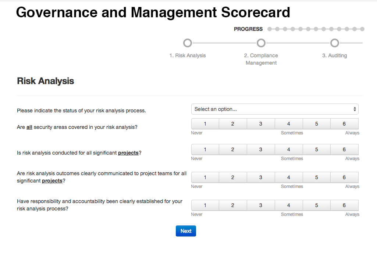Click the 'projects' link in the third question
This screenshot has height=253, width=377.
(x=128, y=153)
